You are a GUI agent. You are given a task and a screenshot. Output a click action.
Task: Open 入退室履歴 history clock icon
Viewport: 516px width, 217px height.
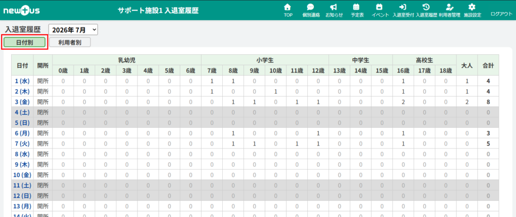(x=426, y=7)
